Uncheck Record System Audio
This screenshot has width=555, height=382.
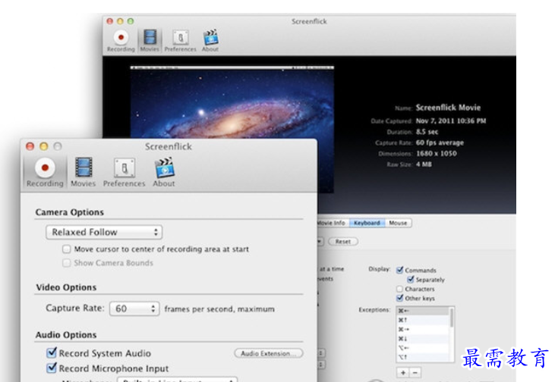click(x=52, y=352)
